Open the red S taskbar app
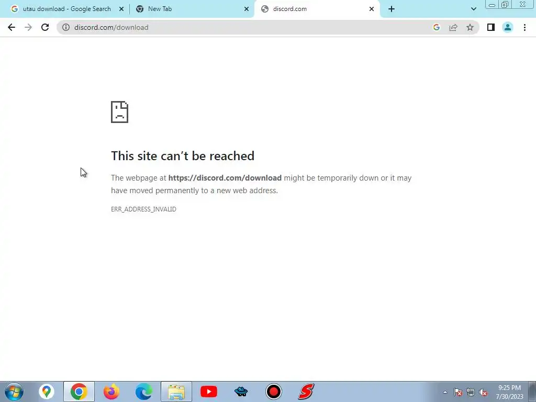This screenshot has height=402, width=536. [306, 392]
